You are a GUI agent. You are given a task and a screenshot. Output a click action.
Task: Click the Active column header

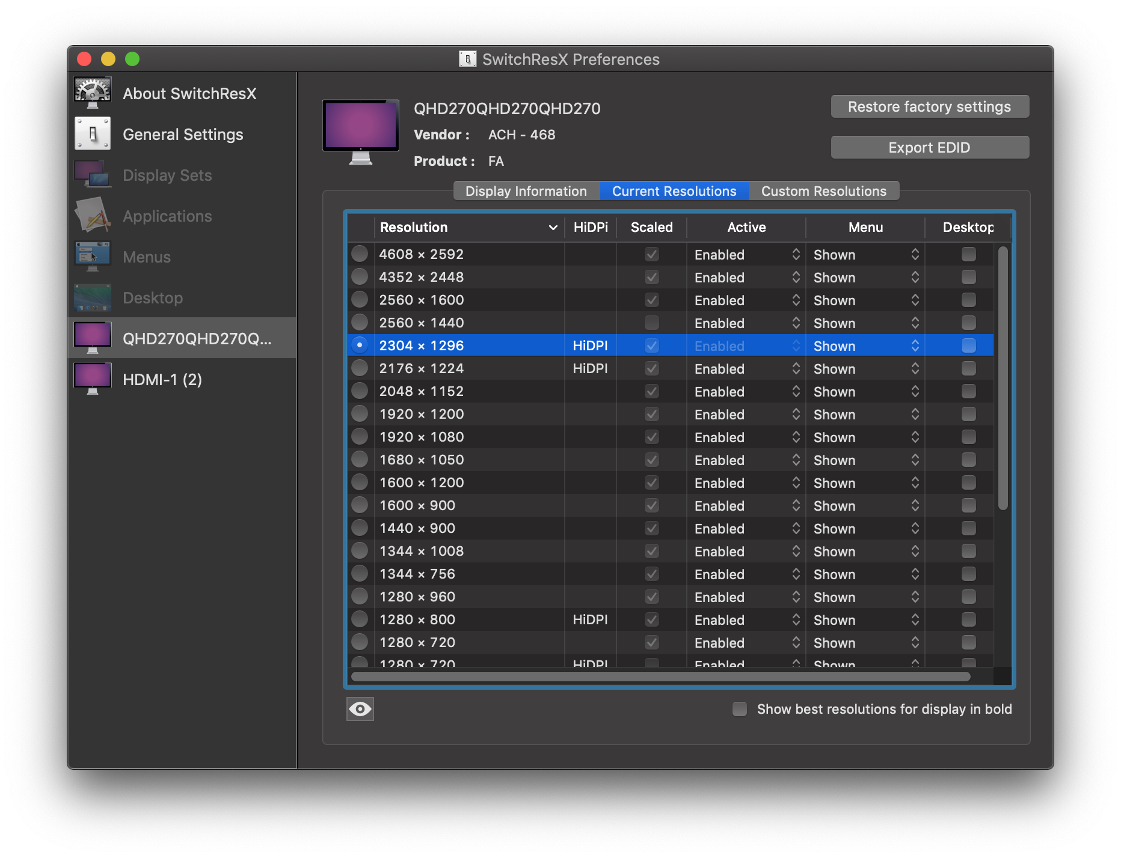(746, 227)
